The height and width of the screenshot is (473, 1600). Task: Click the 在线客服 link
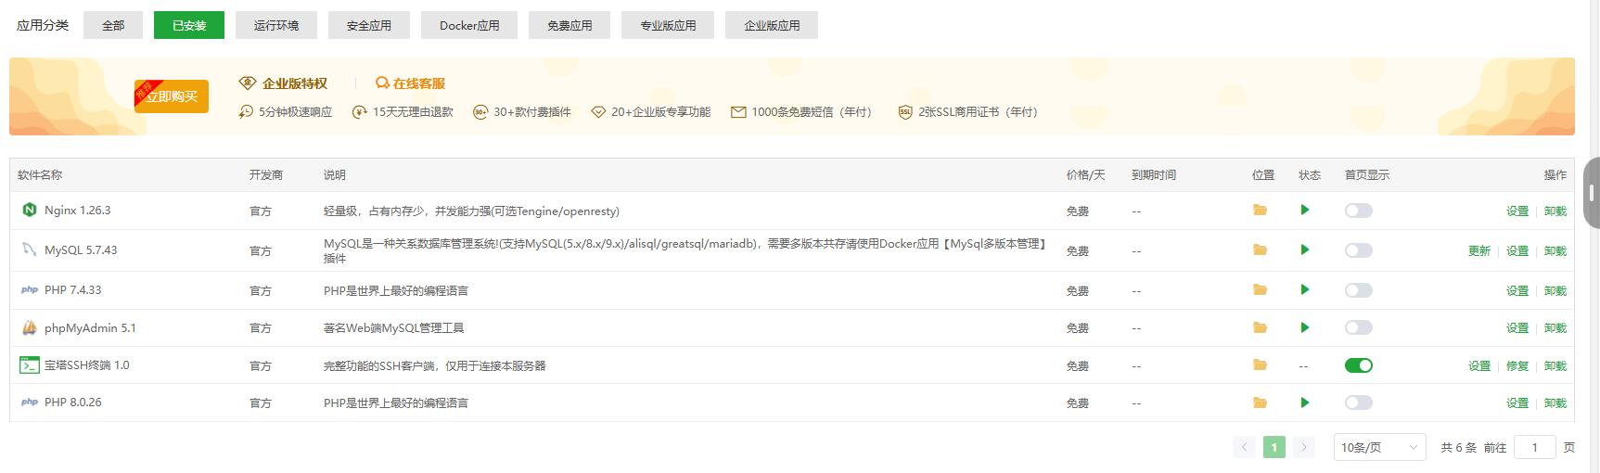(x=418, y=83)
